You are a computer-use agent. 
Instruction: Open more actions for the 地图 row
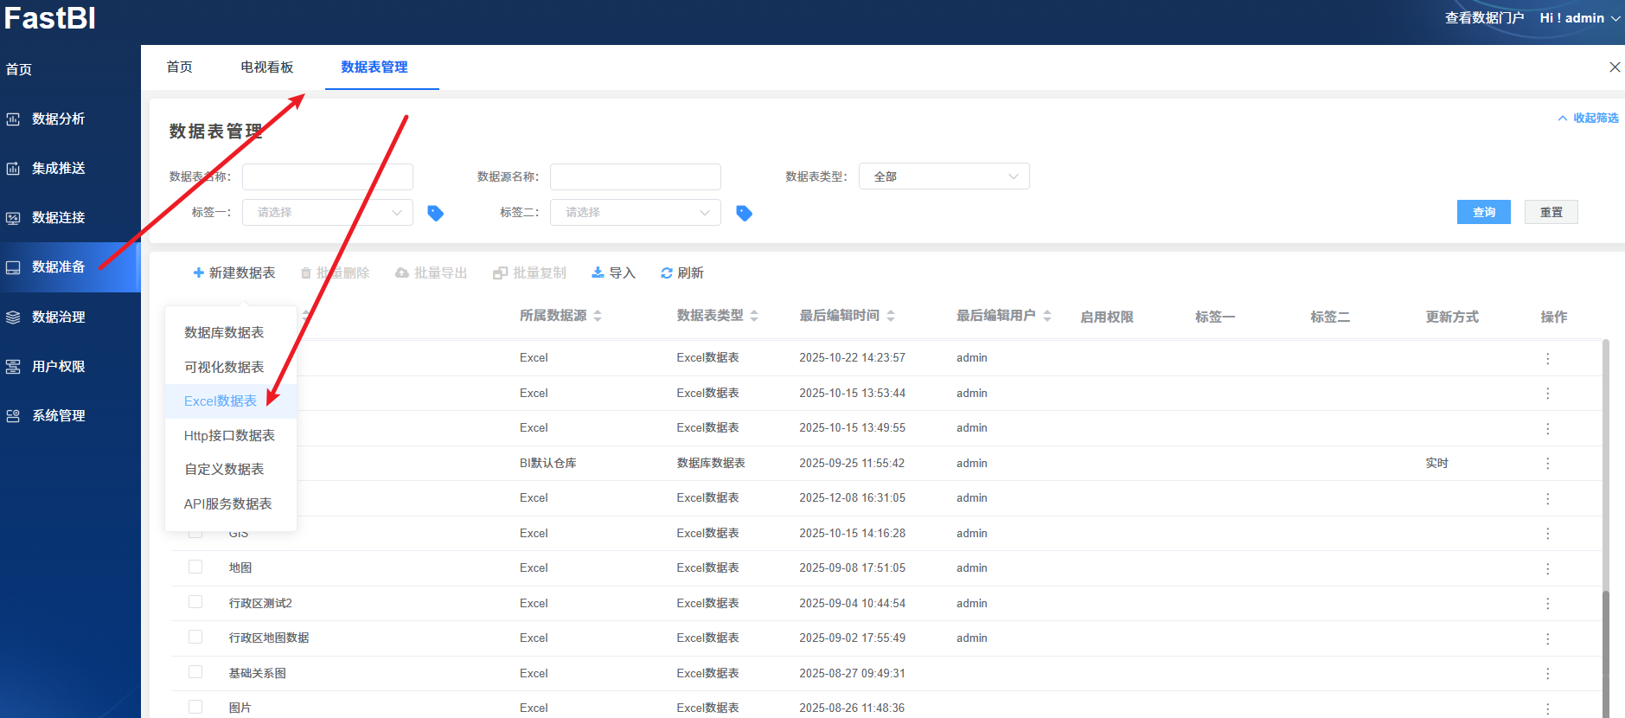[x=1547, y=568]
